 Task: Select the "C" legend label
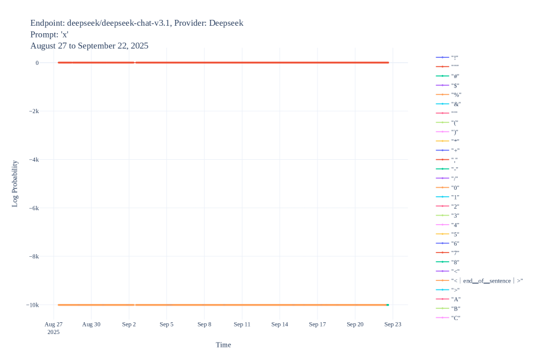(456, 318)
